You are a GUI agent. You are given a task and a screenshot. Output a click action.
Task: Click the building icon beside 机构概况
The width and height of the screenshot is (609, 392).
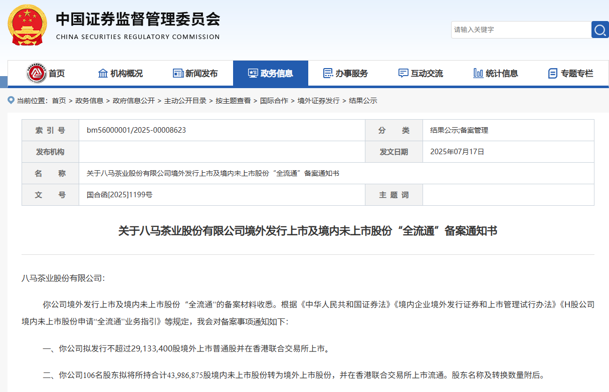[103, 73]
